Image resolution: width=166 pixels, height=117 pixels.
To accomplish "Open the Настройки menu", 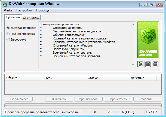I will 24,10.
